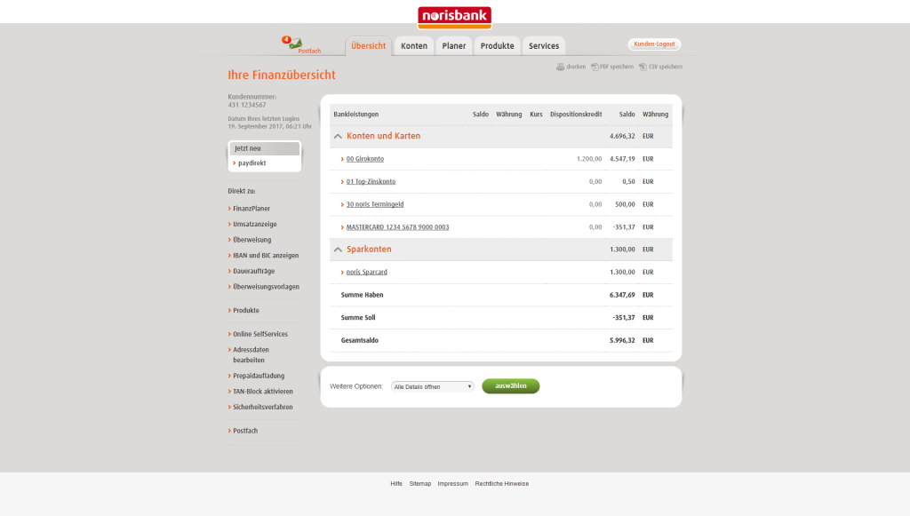Click the paydirekt link
910x516 pixels.
251,163
